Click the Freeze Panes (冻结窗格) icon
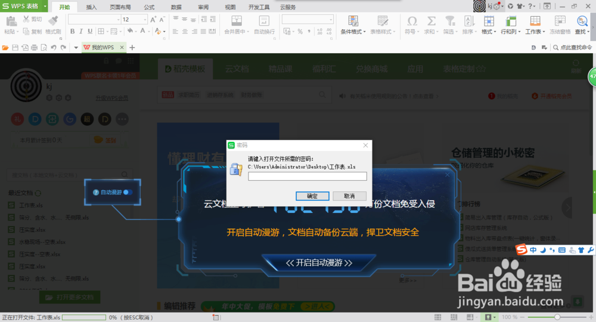 560,21
